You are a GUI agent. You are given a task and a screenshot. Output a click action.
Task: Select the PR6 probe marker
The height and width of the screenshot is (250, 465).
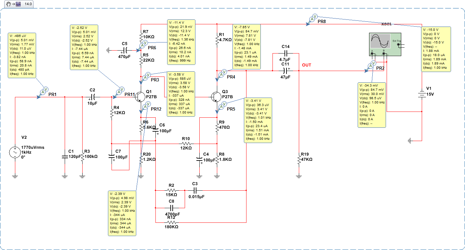[142, 46]
